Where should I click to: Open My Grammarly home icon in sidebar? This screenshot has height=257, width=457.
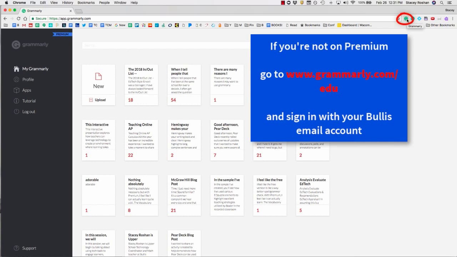click(16, 69)
